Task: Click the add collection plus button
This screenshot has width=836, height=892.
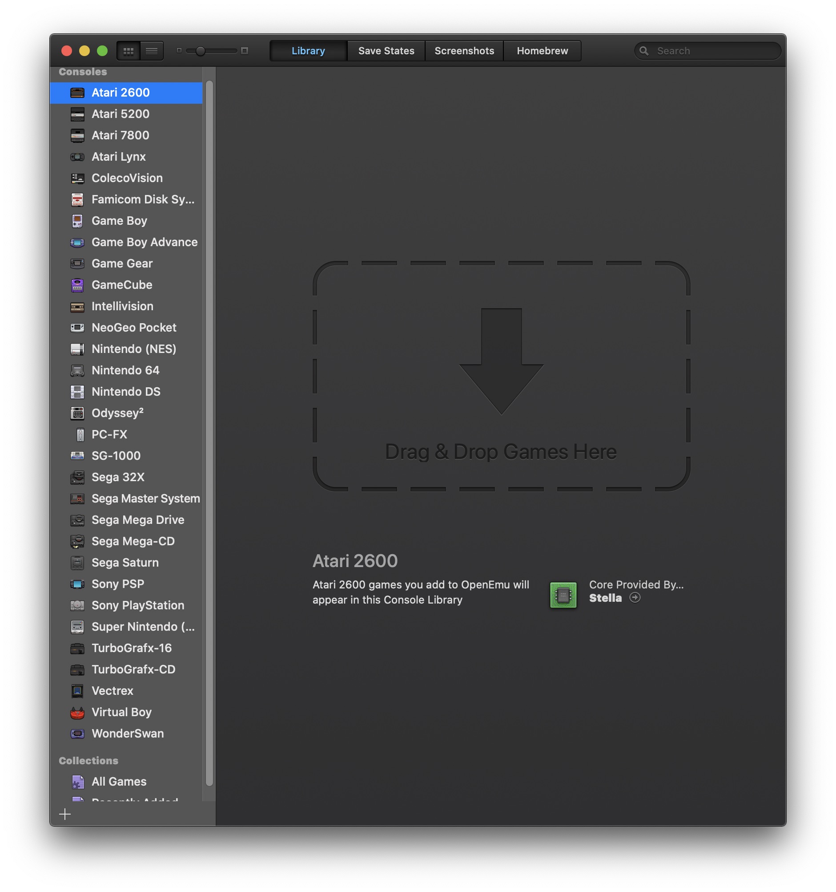Action: pyautogui.click(x=65, y=814)
